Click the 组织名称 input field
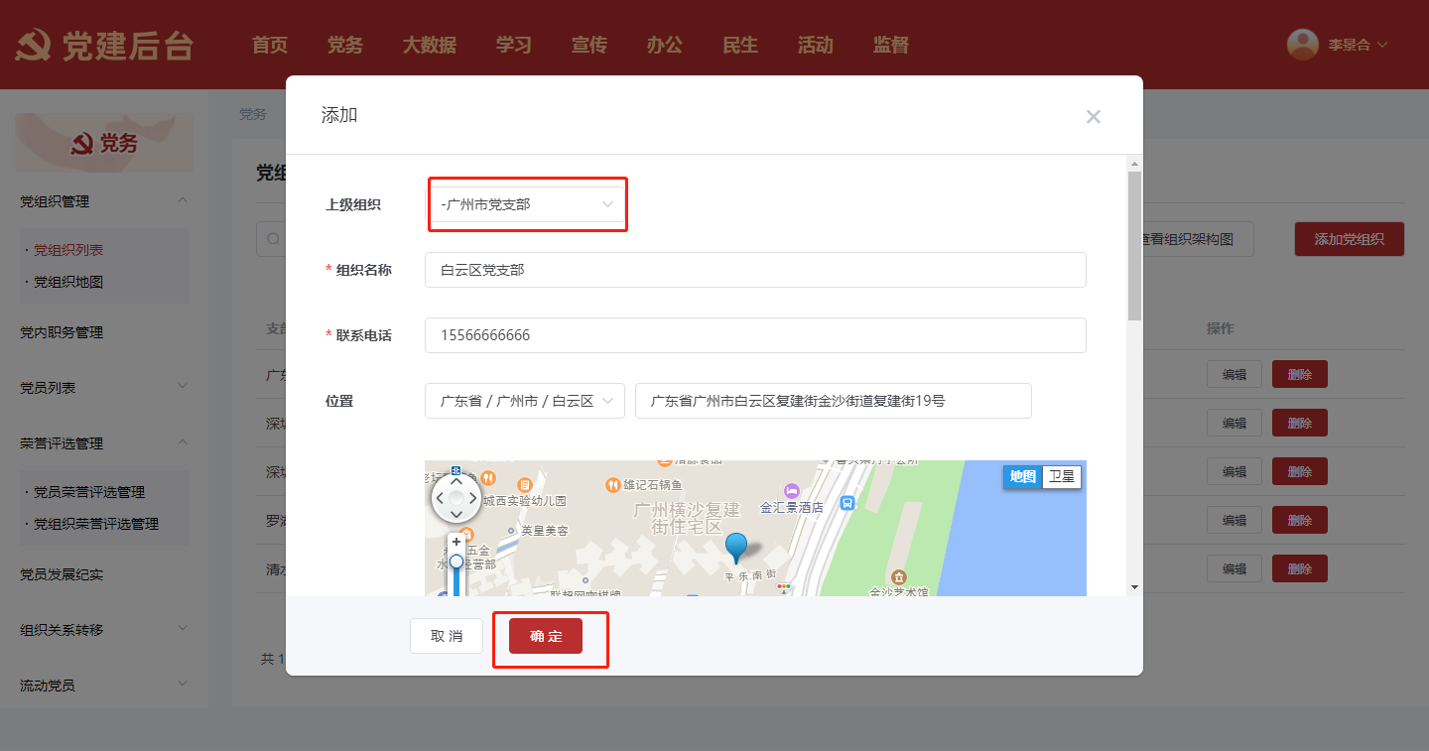 click(x=754, y=270)
